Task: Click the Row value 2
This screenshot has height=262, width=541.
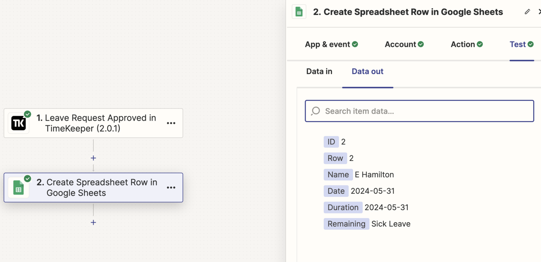Action: click(351, 158)
